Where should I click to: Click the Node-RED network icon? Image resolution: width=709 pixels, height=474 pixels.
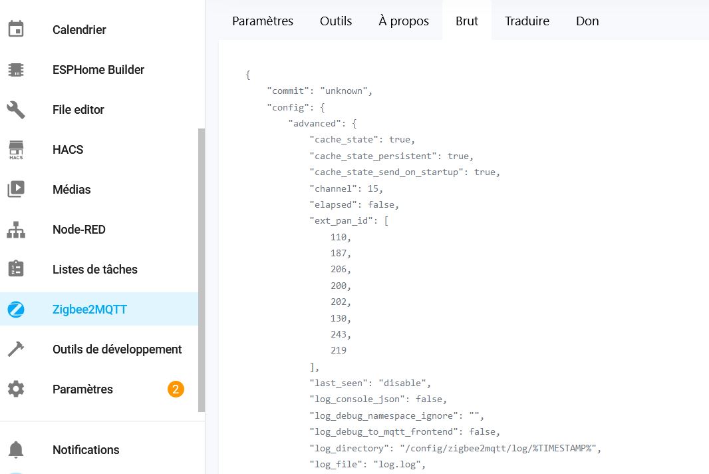click(16, 230)
